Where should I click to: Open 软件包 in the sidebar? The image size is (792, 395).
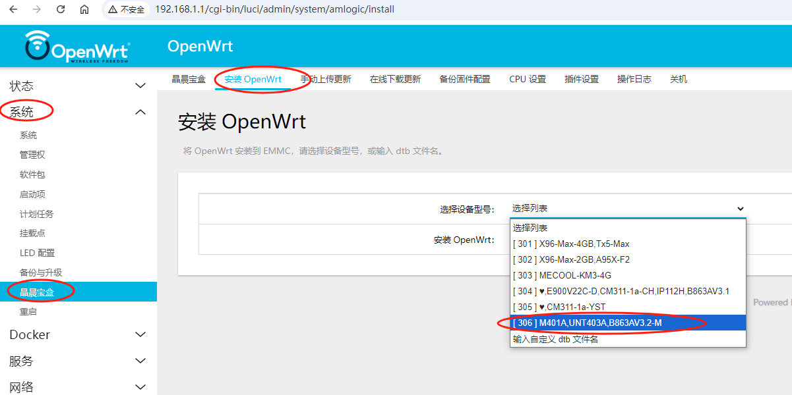pos(32,174)
